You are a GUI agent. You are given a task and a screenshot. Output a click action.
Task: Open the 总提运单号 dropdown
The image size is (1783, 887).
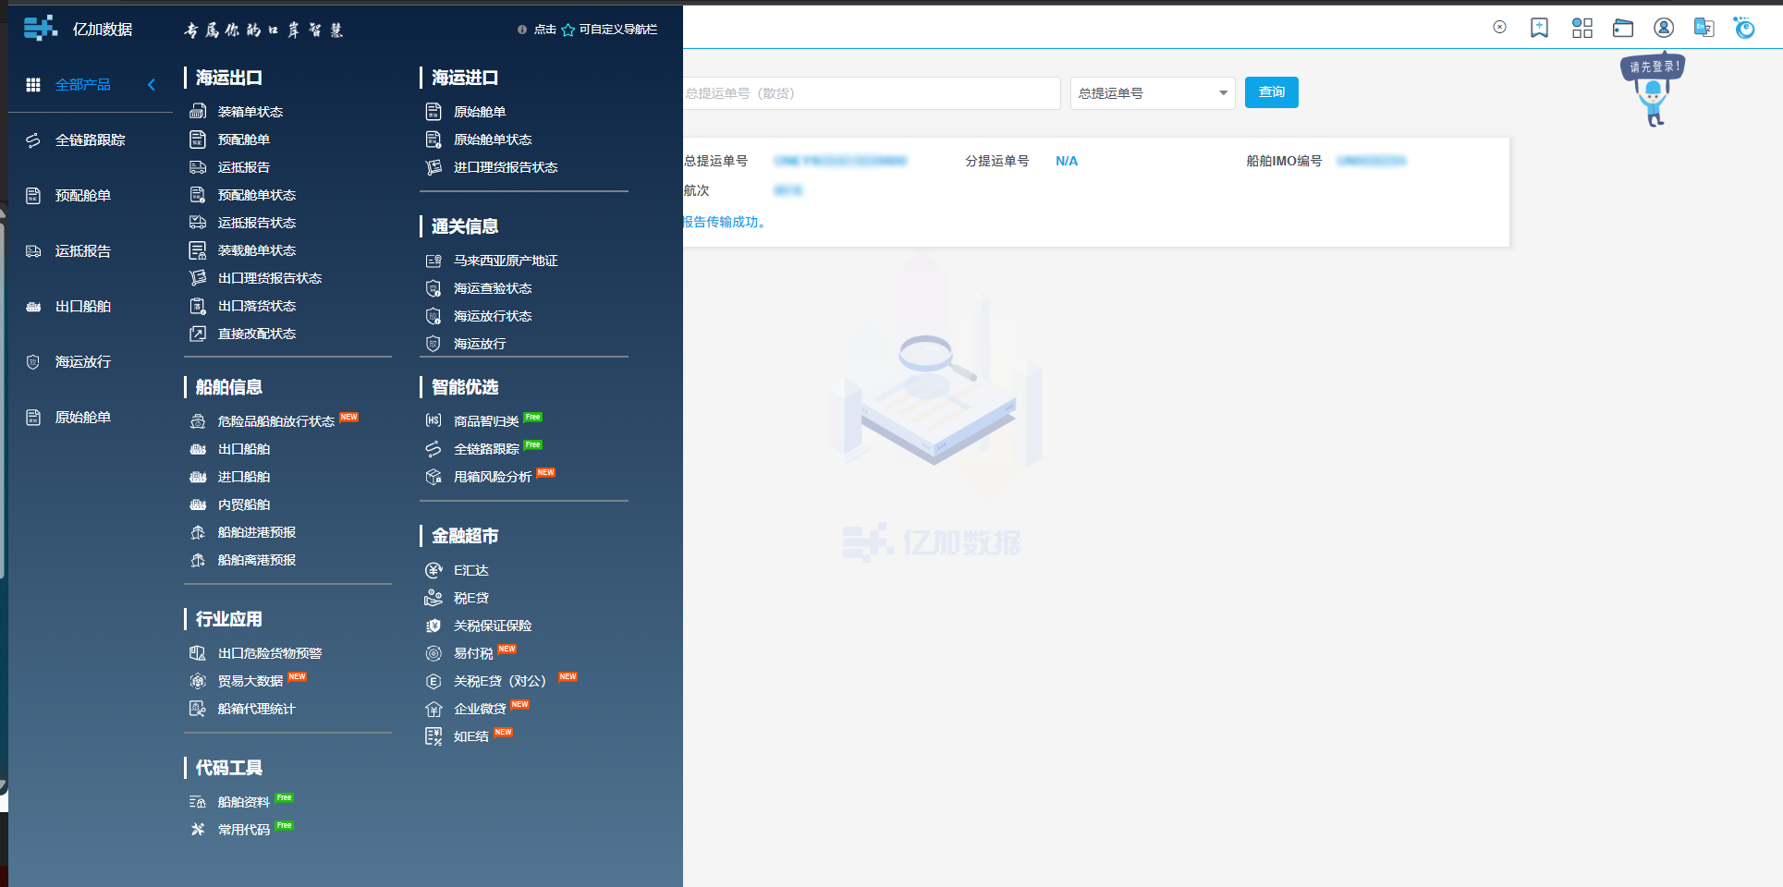(x=1153, y=93)
